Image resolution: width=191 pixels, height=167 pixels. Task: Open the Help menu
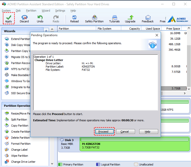click(73, 11)
